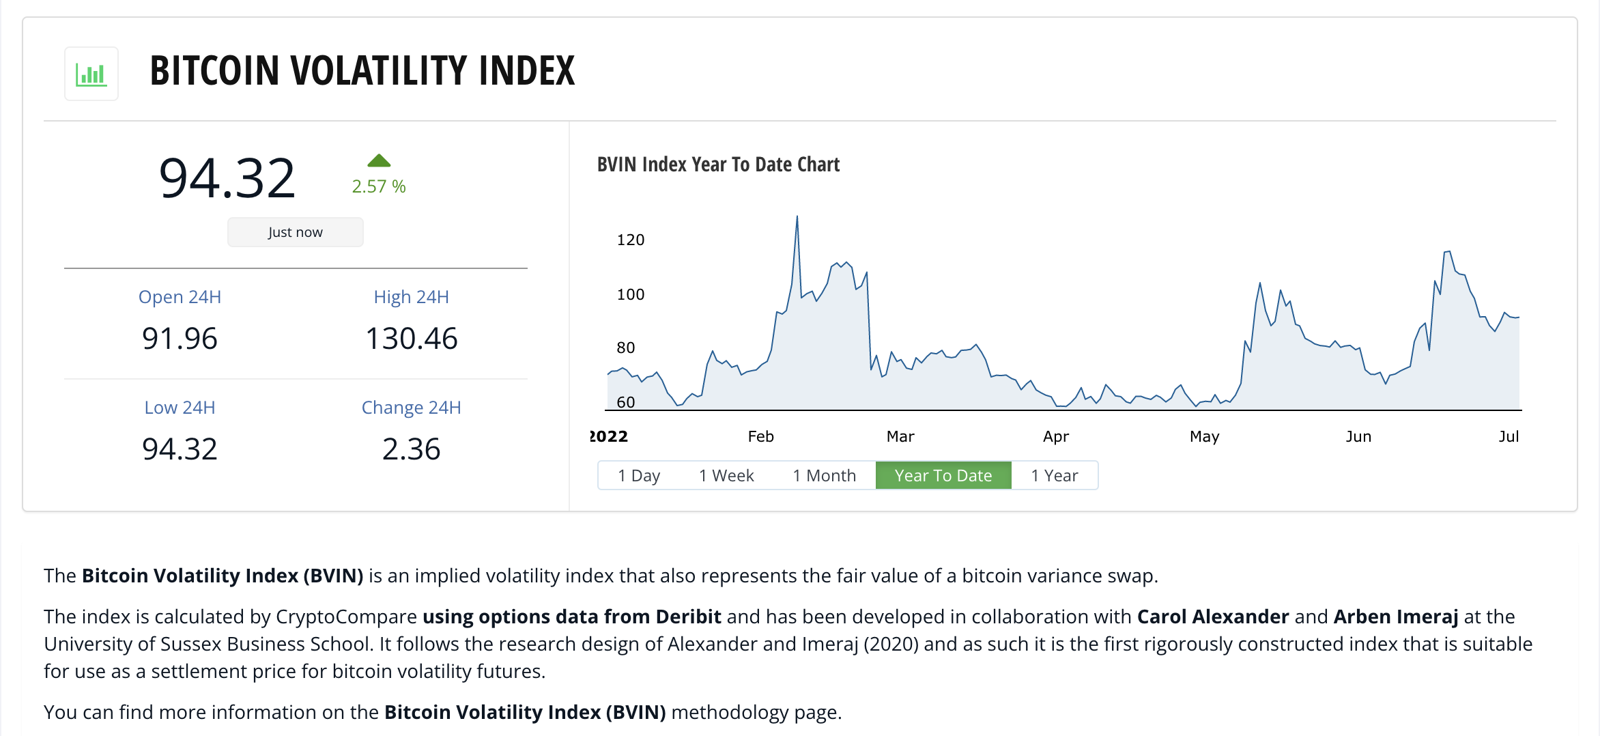Viewport: 1600px width, 736px height.
Task: Click the Carol Alexander name in description
Action: 1213,617
